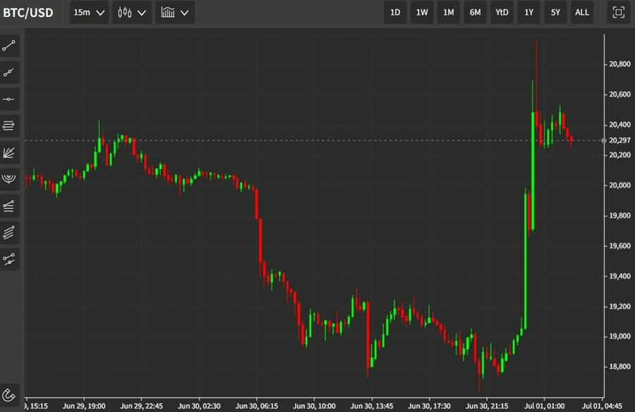Switch to 1W time range
This screenshot has width=635, height=412.
[422, 12]
